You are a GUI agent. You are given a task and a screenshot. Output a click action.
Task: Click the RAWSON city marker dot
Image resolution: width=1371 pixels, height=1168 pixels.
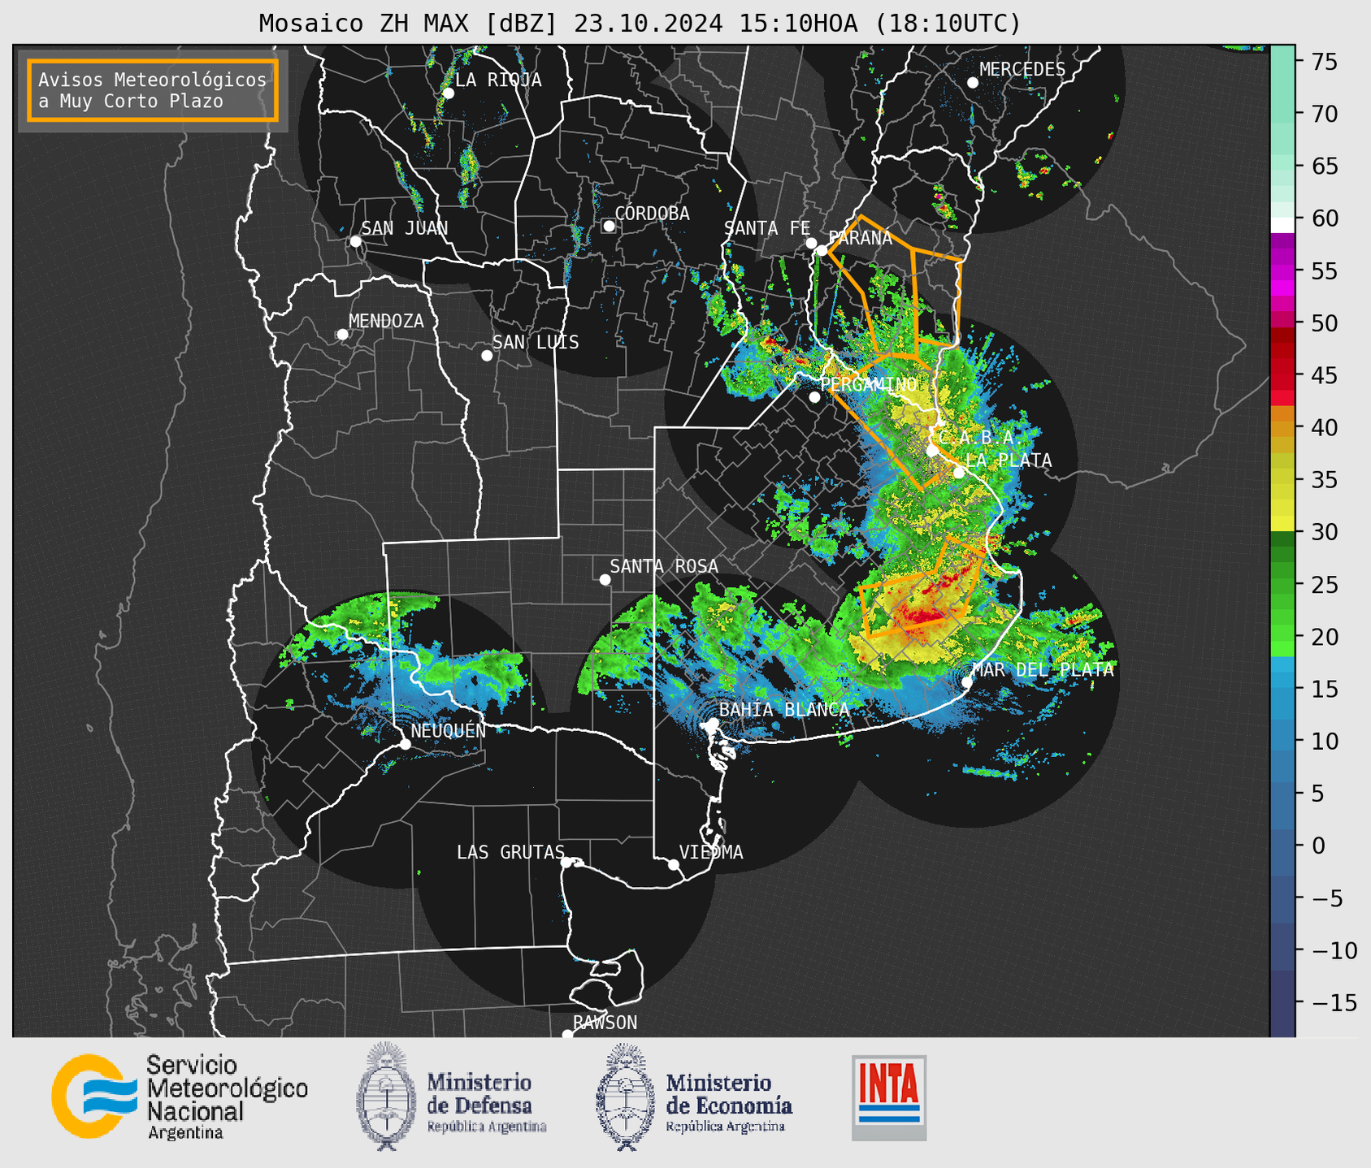click(567, 1035)
